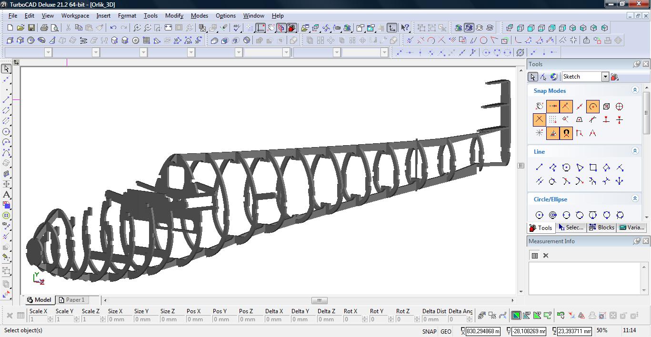Collapse the Snap Modes section
The width and height of the screenshot is (651, 337).
point(635,90)
